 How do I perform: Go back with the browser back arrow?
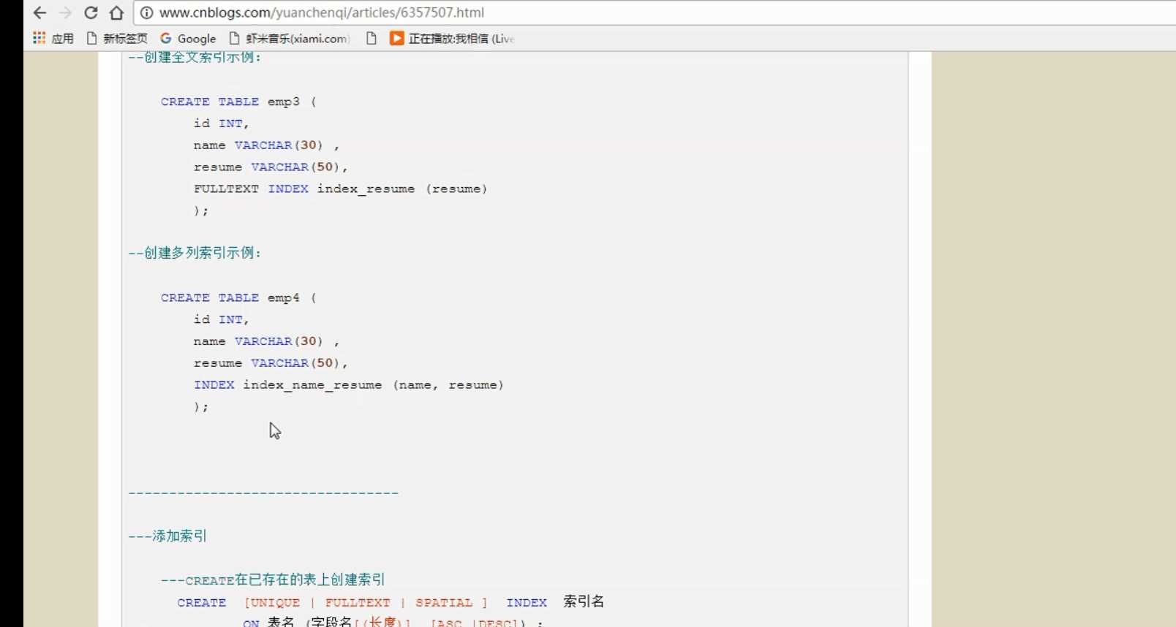coord(39,13)
